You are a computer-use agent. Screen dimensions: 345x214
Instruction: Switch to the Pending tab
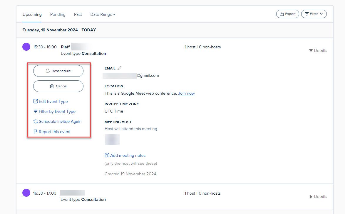tap(58, 14)
